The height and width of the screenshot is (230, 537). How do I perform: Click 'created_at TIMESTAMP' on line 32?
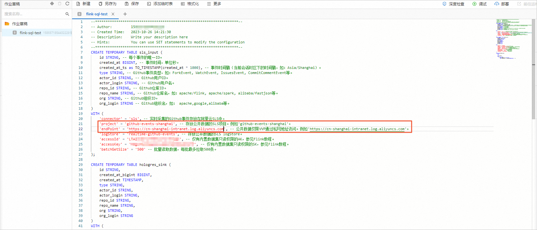coord(121,180)
